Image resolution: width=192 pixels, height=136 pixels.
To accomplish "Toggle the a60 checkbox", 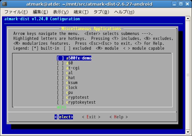I will point(61,63).
